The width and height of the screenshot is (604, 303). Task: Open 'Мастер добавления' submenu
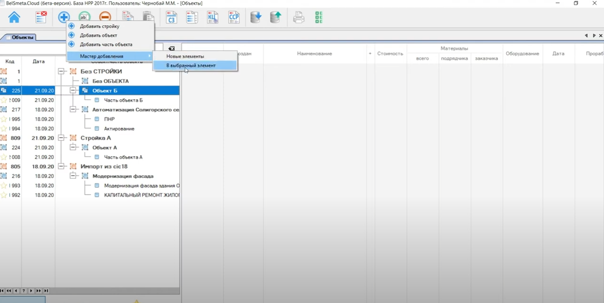tap(110, 56)
